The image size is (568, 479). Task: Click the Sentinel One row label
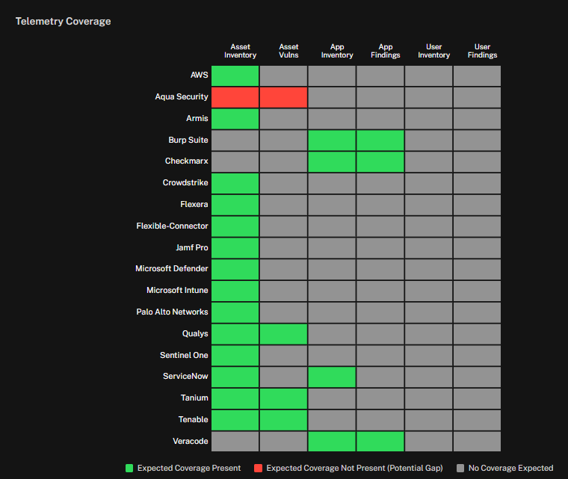(x=184, y=355)
